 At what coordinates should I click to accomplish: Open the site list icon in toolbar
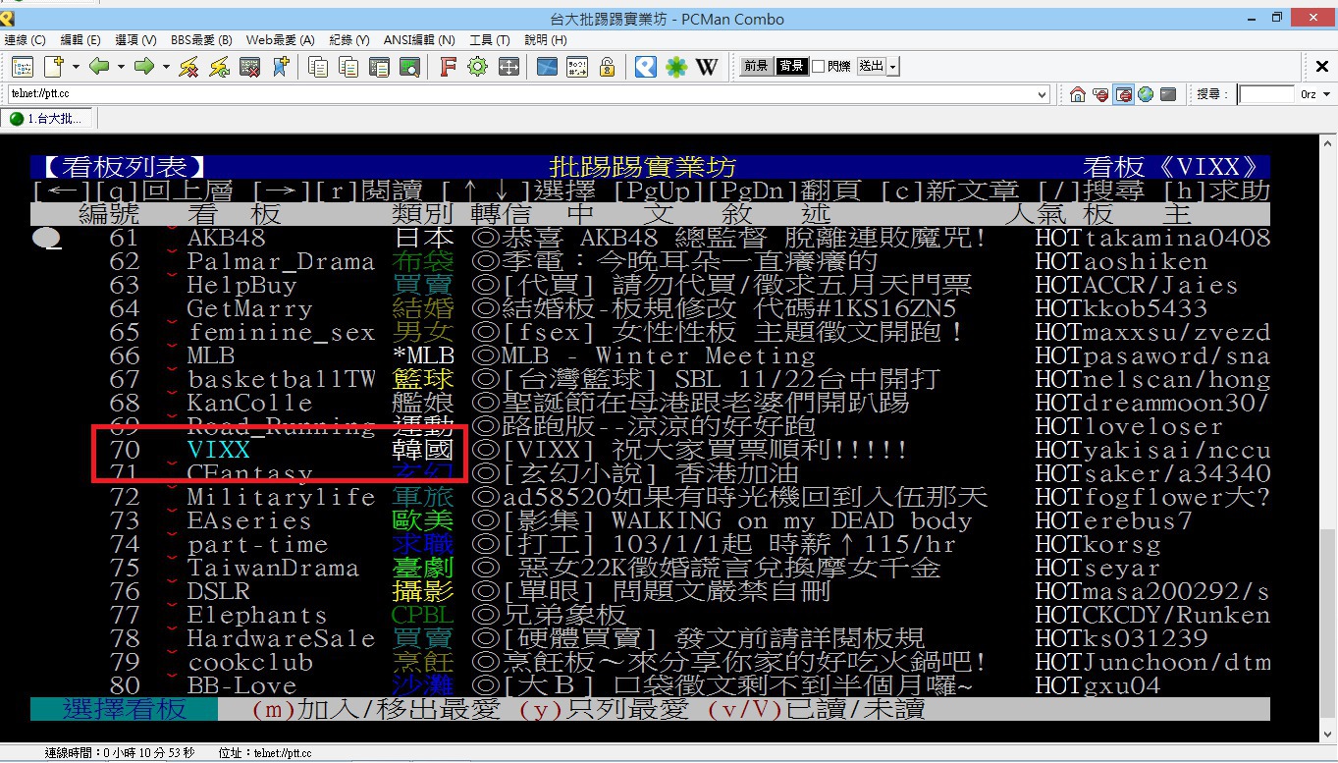coord(22,67)
